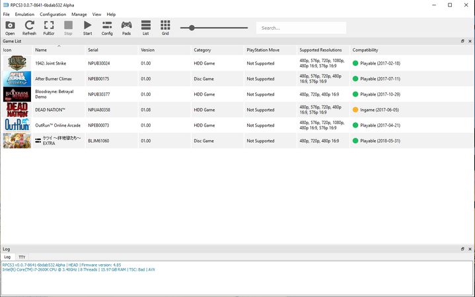Select the 1942: Joint Strike game icon

17,63
